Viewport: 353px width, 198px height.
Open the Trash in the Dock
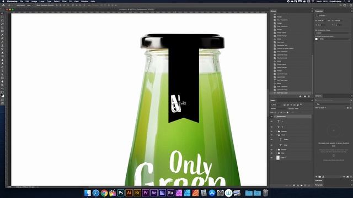[x=265, y=193]
